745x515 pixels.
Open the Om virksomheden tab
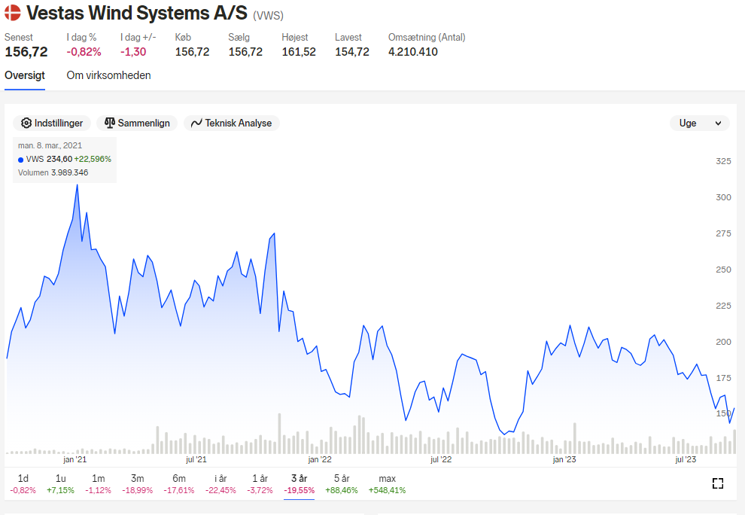tap(109, 75)
